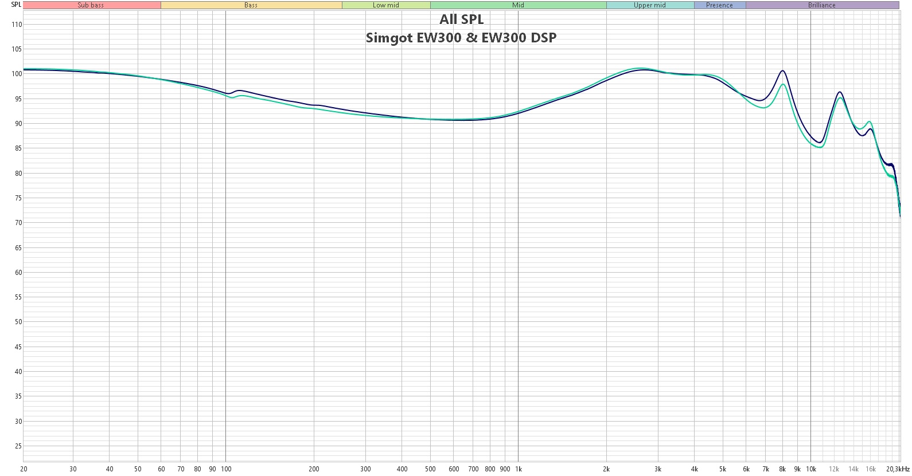
Task: Click the Low mid band label
Action: point(386,5)
